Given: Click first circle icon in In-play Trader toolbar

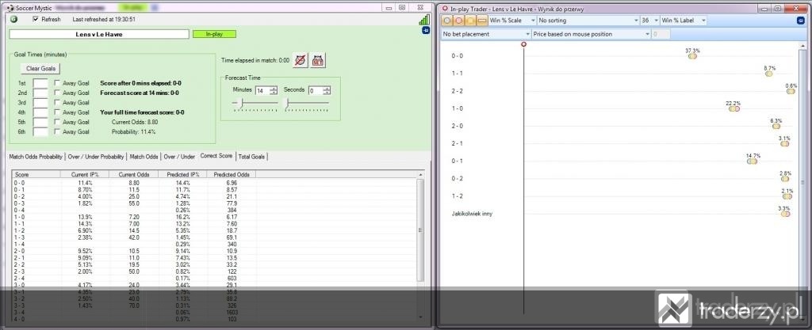Looking at the screenshot, I should click(x=446, y=21).
